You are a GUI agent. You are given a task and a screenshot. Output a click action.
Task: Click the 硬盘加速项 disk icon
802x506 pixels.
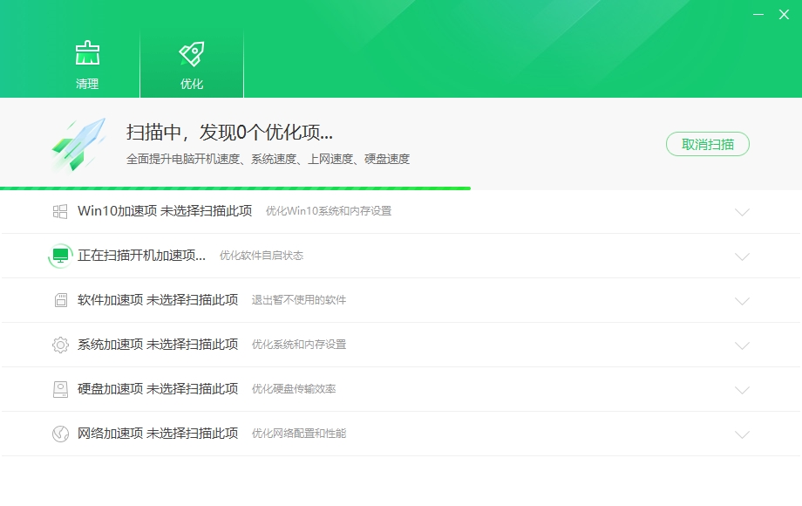[60, 389]
